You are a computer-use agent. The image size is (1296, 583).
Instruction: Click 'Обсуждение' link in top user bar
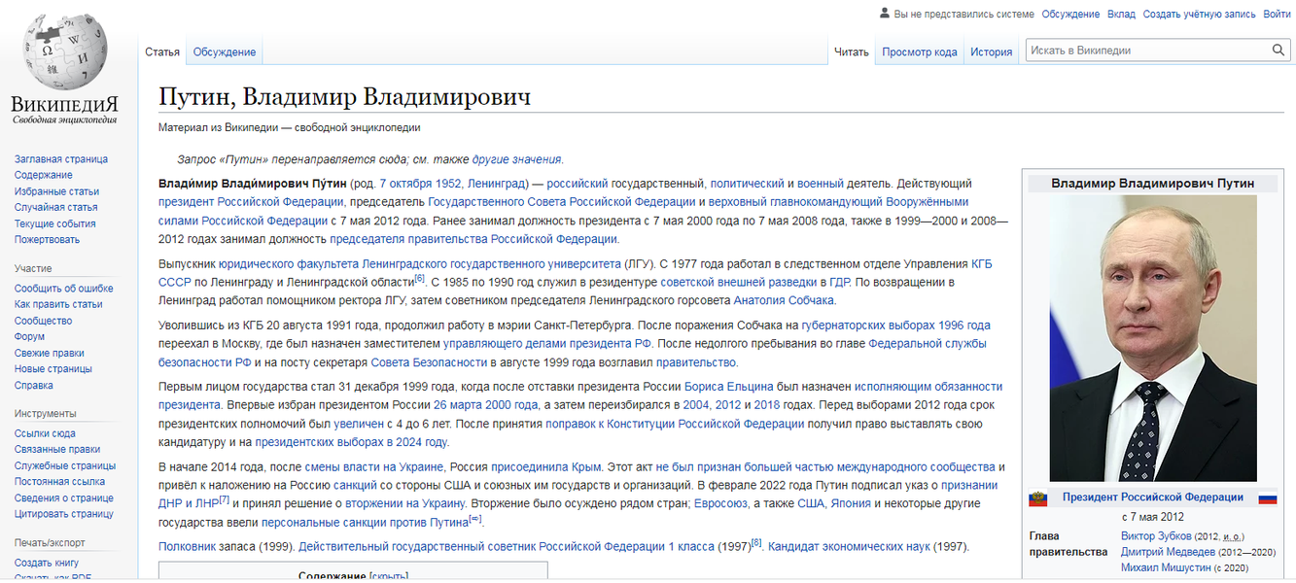coord(1070,15)
